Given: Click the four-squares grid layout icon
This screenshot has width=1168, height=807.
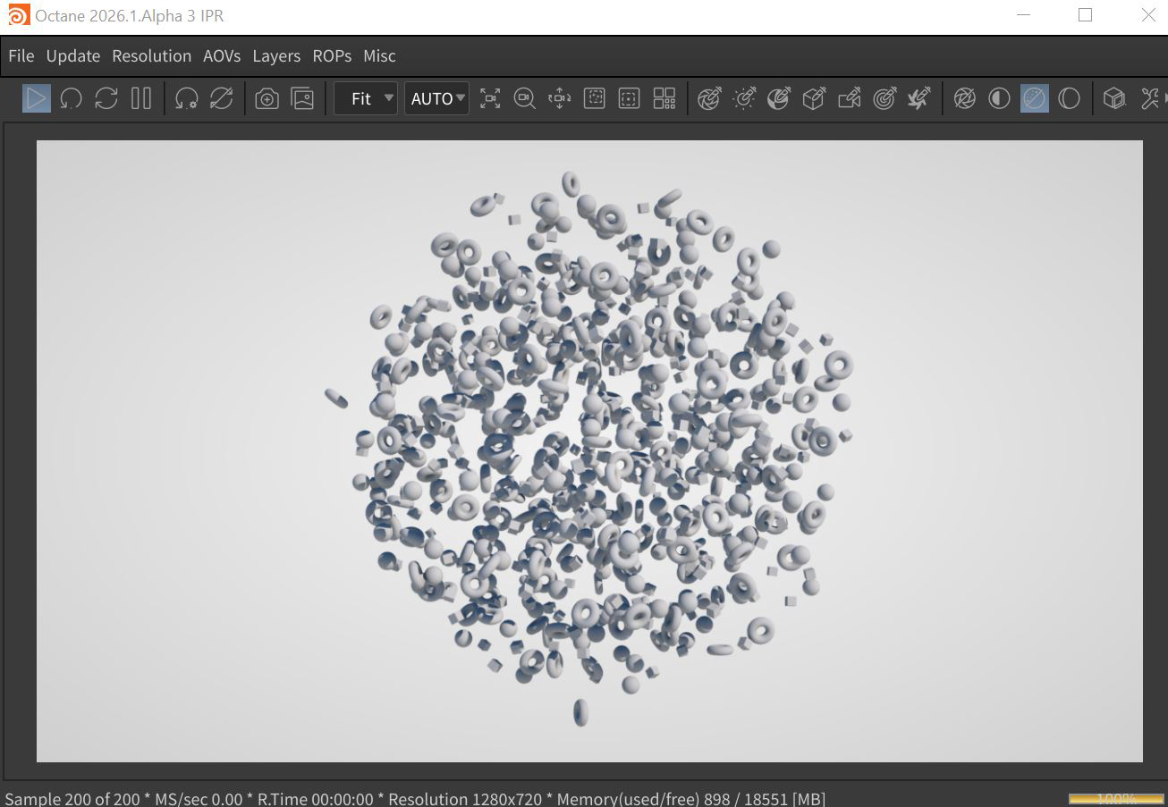Looking at the screenshot, I should pyautogui.click(x=664, y=98).
